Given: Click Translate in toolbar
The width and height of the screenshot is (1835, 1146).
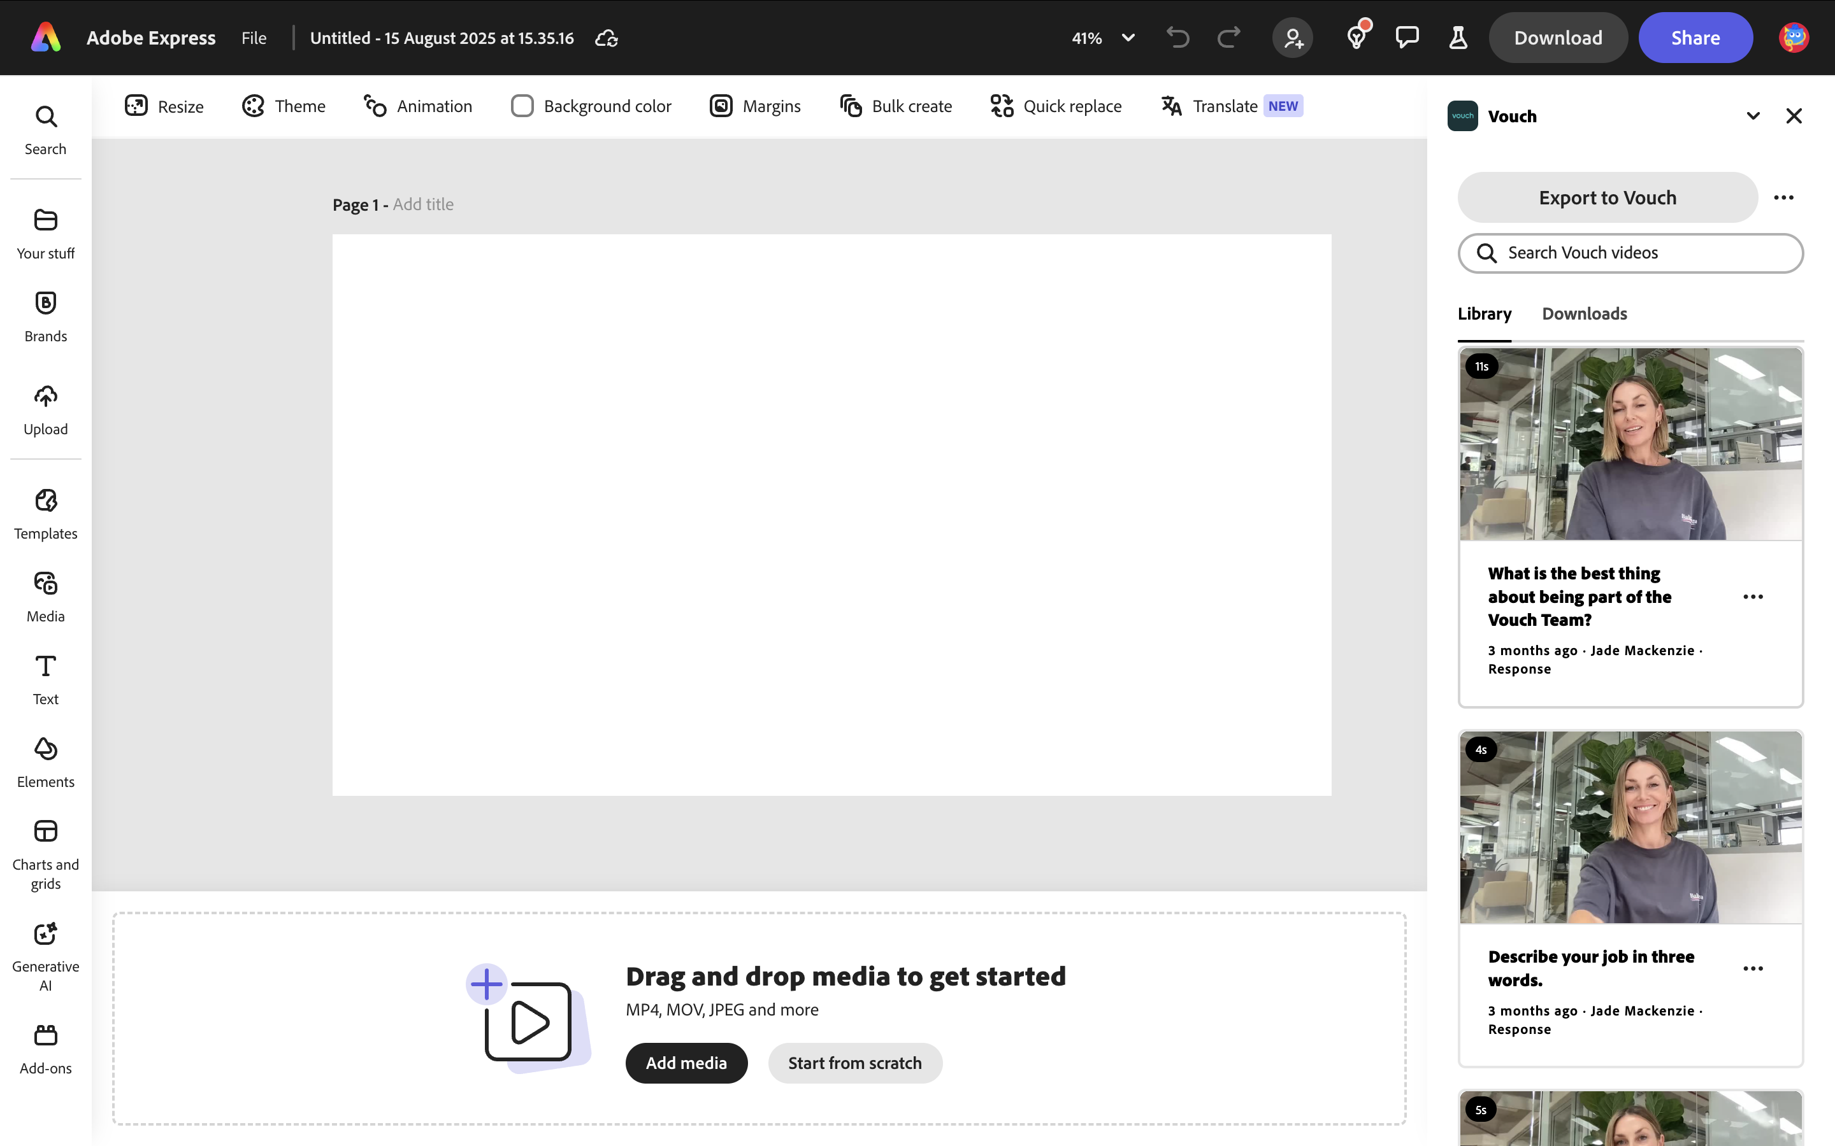Looking at the screenshot, I should point(1232,106).
